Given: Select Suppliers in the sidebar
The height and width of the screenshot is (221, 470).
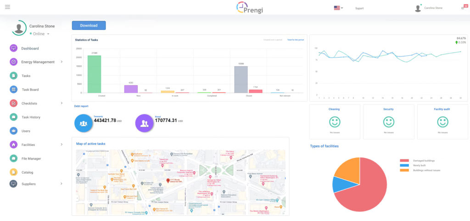Looking at the screenshot, I should 28,184.
